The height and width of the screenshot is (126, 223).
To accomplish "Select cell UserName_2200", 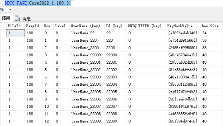I will [x=87, y=48].
